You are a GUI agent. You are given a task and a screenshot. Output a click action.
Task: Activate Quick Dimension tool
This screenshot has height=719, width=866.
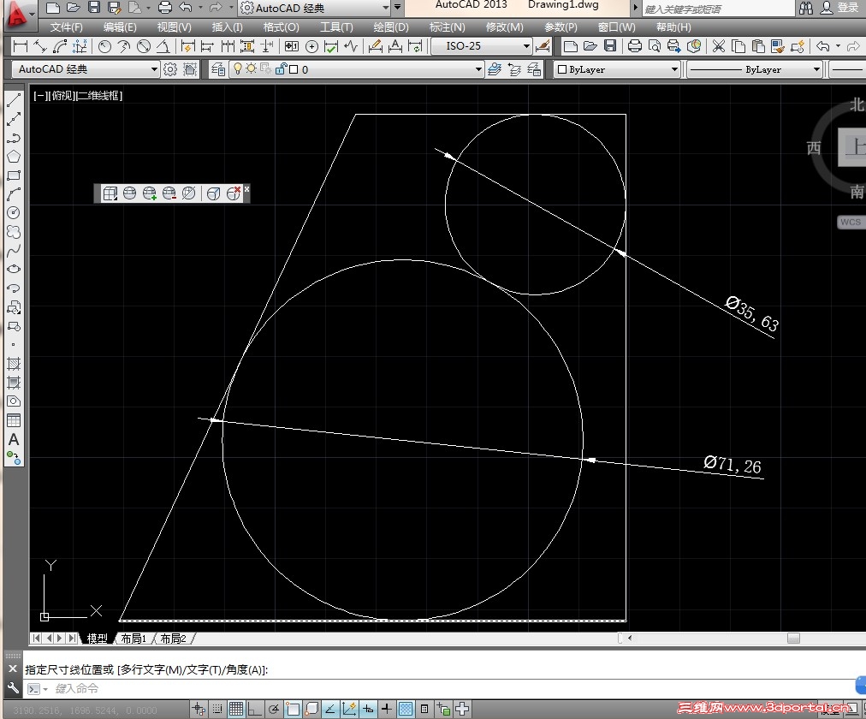187,46
